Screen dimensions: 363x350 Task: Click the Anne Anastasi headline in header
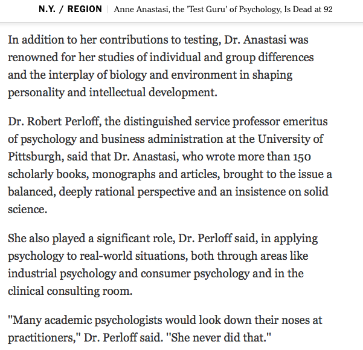(x=223, y=10)
